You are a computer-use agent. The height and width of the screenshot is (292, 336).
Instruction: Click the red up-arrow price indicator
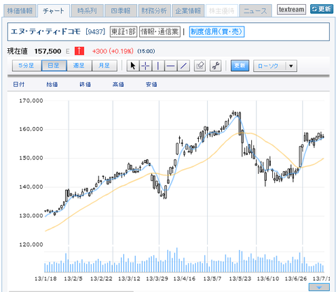click(79, 51)
